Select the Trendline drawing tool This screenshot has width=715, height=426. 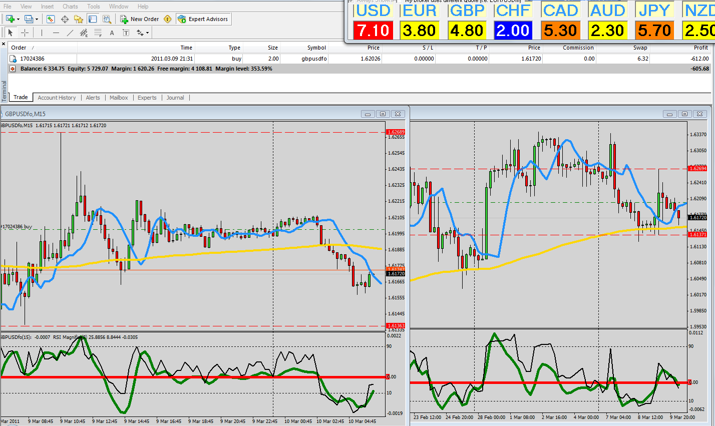(70, 33)
